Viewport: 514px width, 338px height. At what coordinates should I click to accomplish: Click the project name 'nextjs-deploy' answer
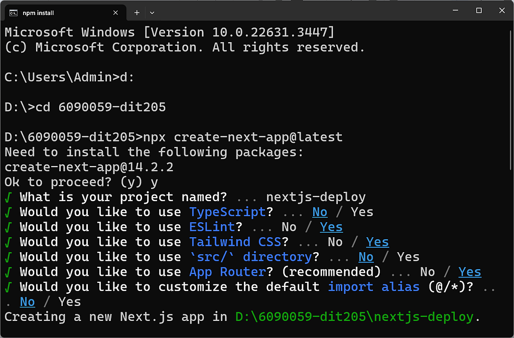316,197
